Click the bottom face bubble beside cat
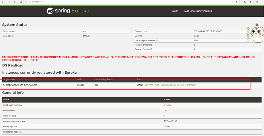Image resolution: width=264 pixels, height=136 pixels. click(248, 40)
